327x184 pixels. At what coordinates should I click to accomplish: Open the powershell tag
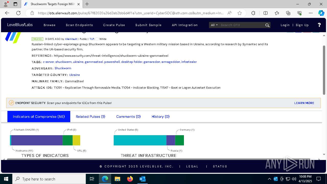coord(112,62)
